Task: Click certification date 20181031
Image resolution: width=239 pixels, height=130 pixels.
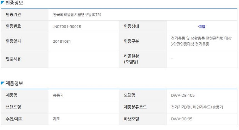Action: tap(62, 41)
